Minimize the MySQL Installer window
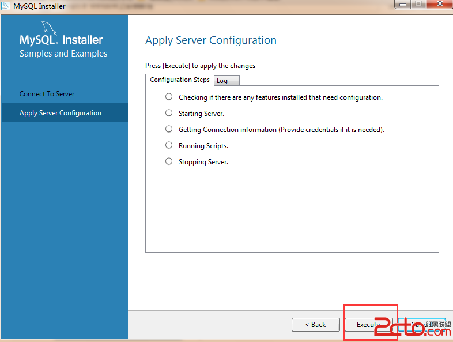Screen dimensions: 453x342 tap(403, 5)
